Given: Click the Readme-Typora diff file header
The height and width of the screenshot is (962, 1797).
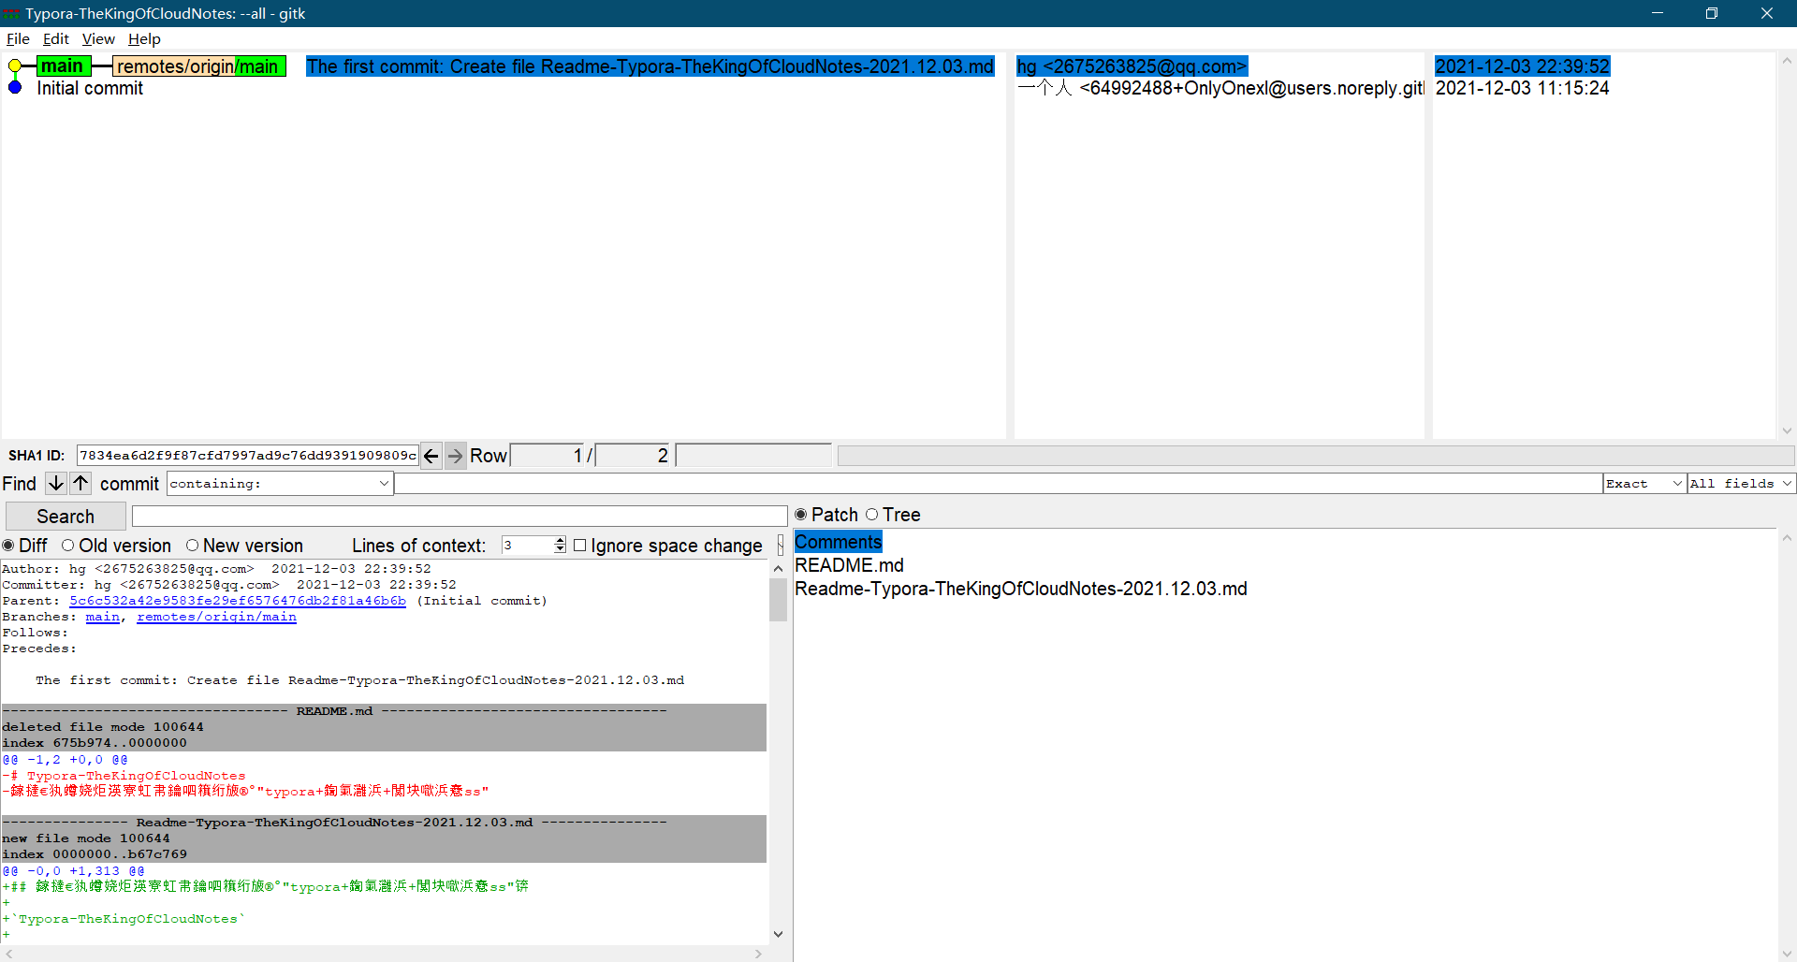Looking at the screenshot, I should coord(384,823).
